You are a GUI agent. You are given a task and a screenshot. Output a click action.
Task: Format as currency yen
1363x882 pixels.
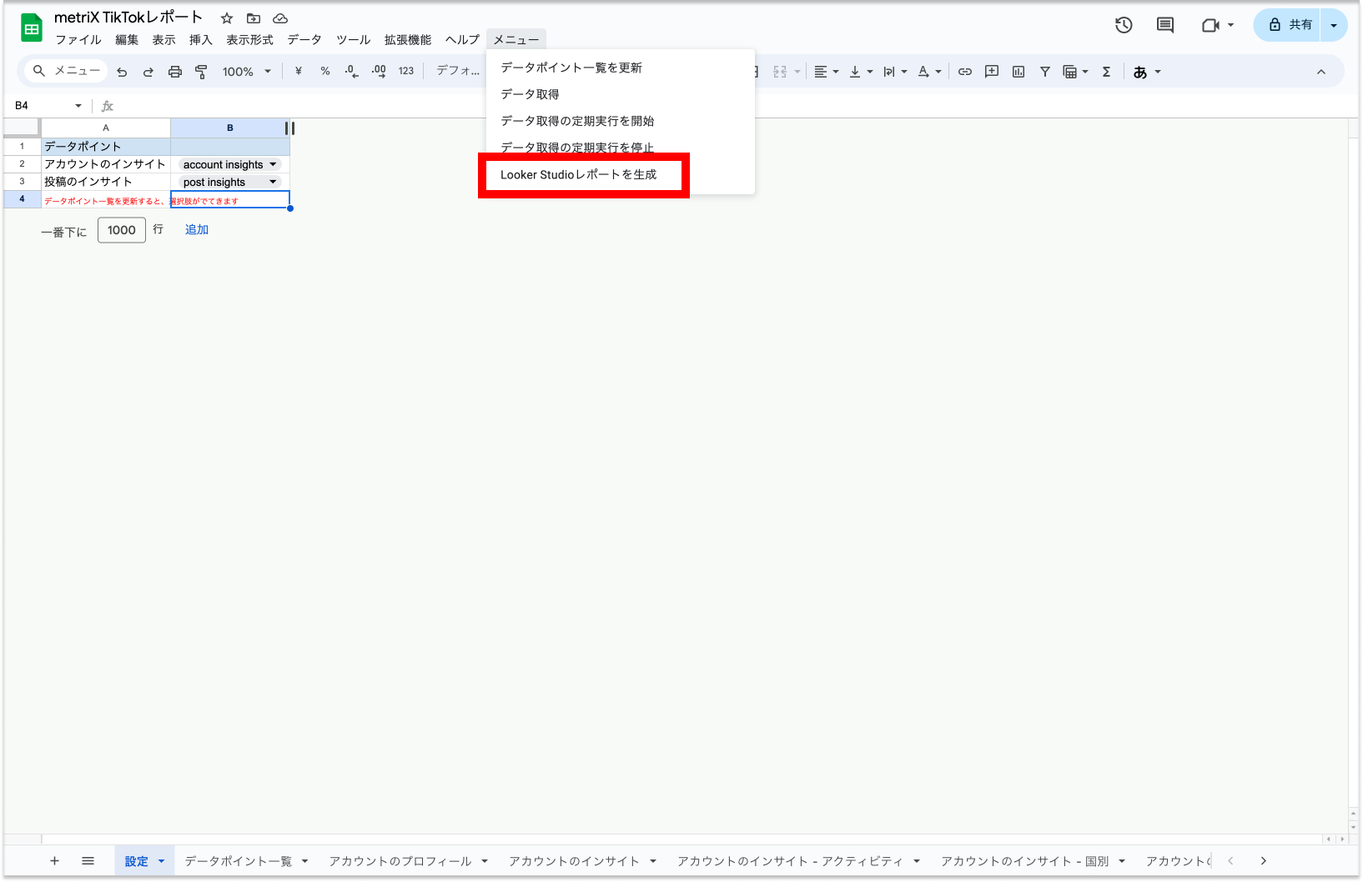[x=299, y=72]
